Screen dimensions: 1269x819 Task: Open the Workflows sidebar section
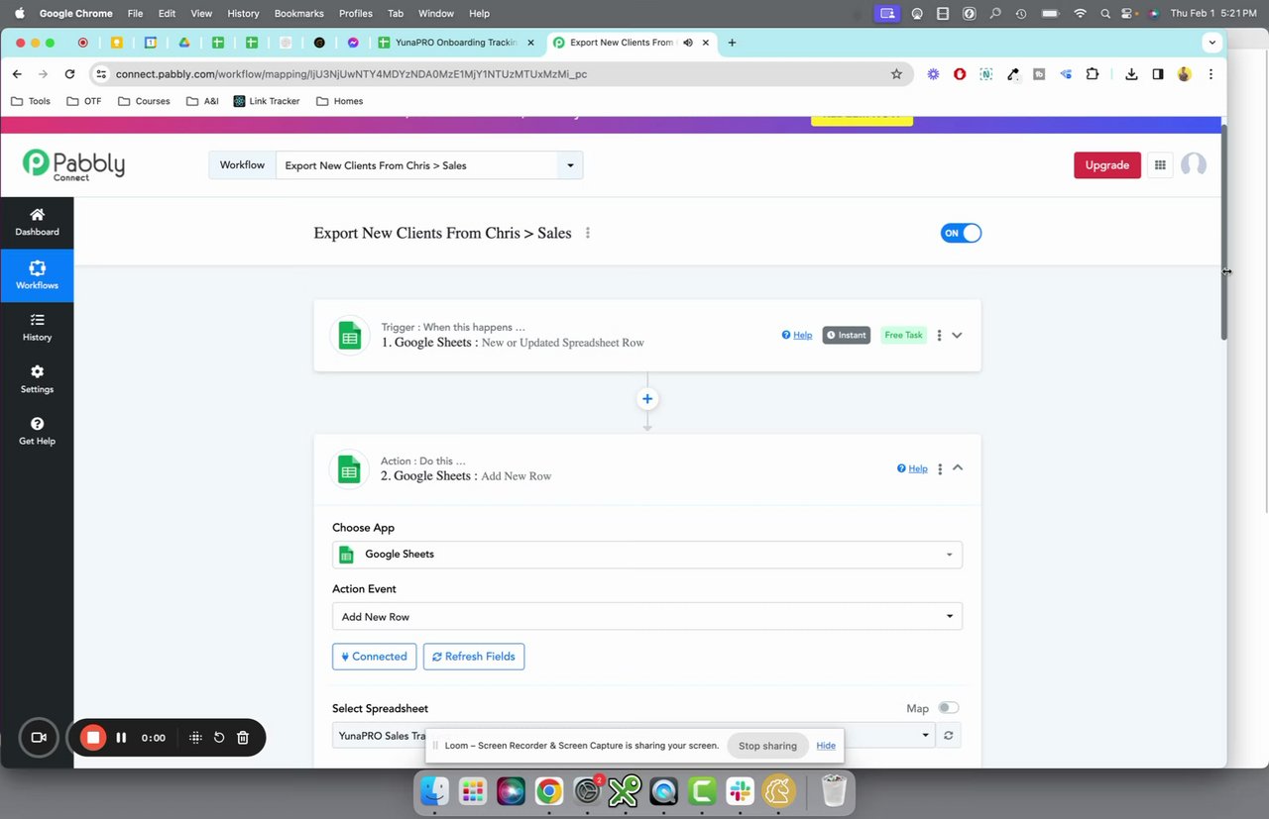37,275
